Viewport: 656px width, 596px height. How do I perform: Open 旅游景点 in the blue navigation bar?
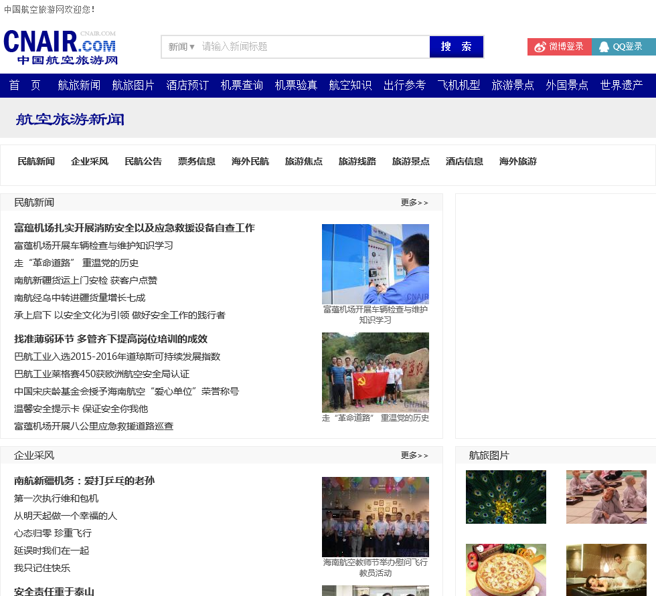click(x=513, y=85)
